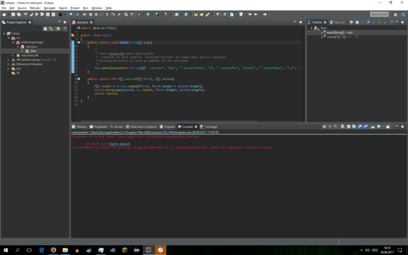Open File Explorer from the Windows taskbar
The image size is (408, 255).
pos(65,250)
